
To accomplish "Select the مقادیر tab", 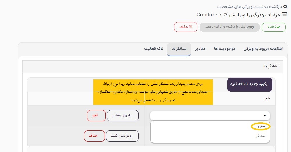I will pos(200,49).
